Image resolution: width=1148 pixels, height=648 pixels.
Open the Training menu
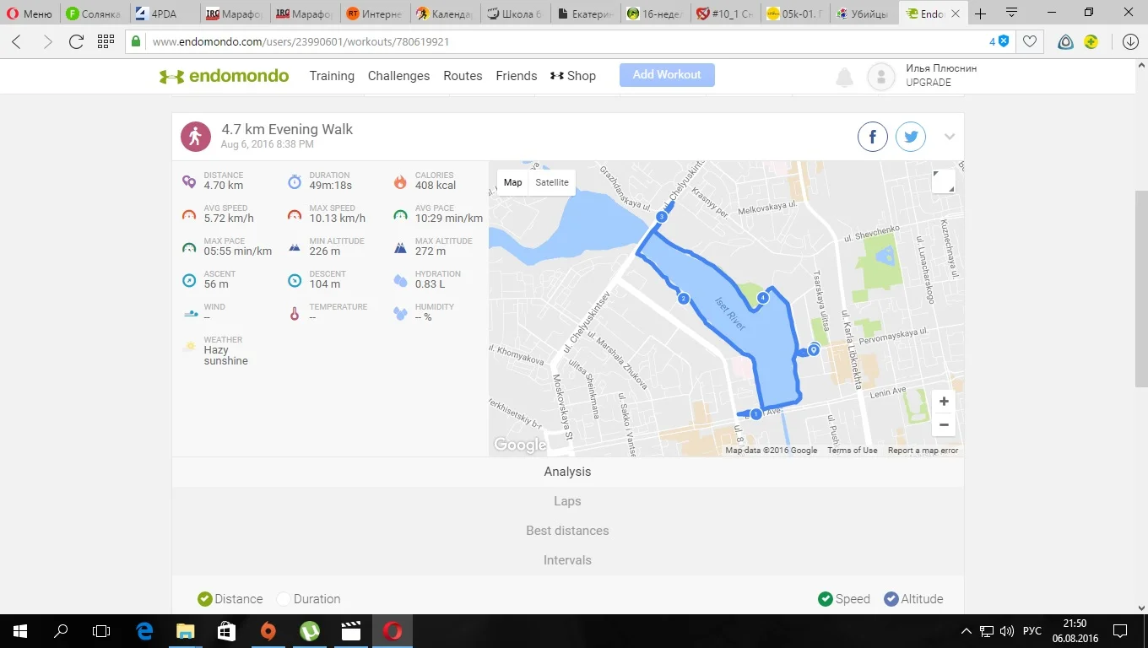point(332,76)
